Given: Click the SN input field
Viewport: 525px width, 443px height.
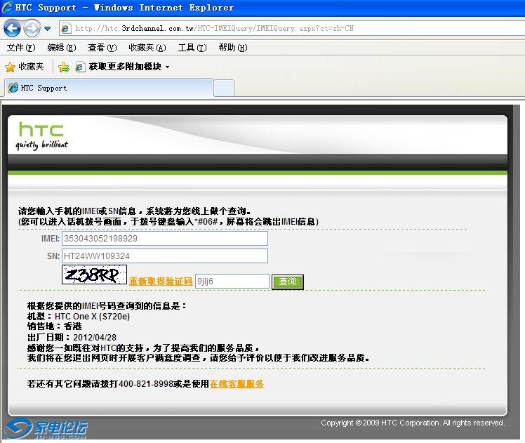Looking at the screenshot, I should click(x=165, y=256).
